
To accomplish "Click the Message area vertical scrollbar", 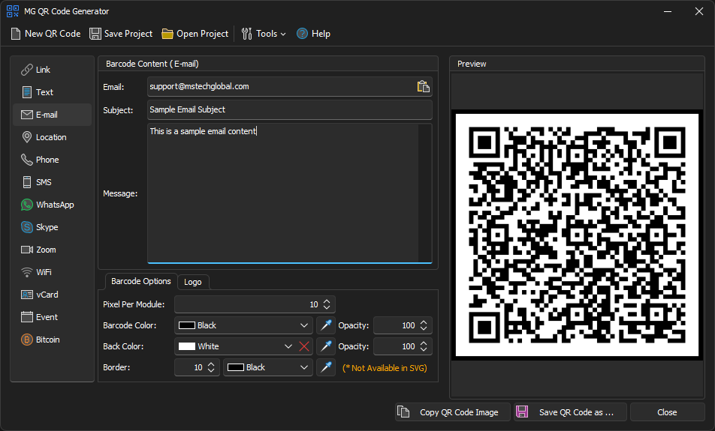I will click(x=425, y=193).
